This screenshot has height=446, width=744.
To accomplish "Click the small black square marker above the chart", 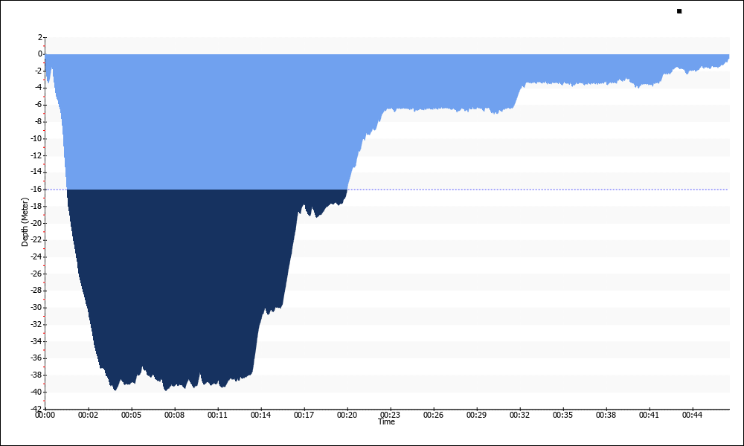I will [679, 11].
